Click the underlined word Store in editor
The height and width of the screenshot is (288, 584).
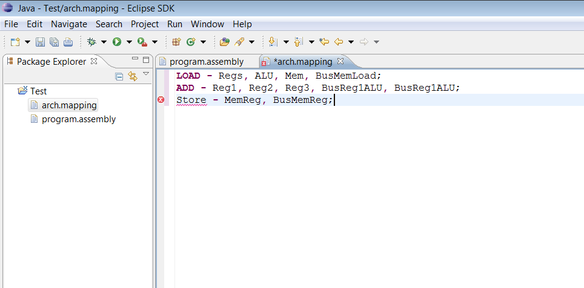pyautogui.click(x=191, y=100)
